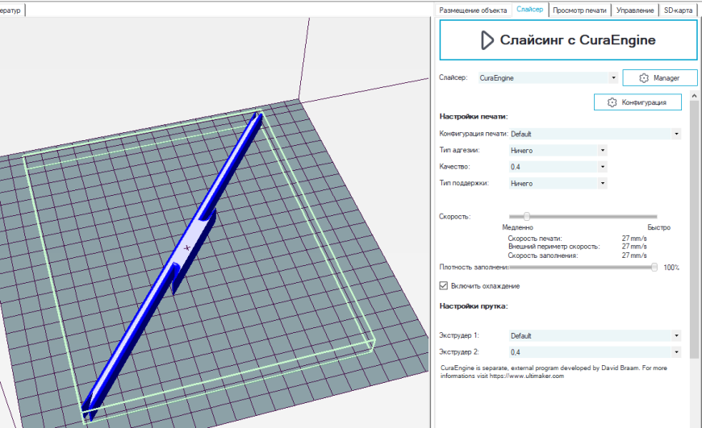Switch to Размещение объекта tab

coord(472,10)
